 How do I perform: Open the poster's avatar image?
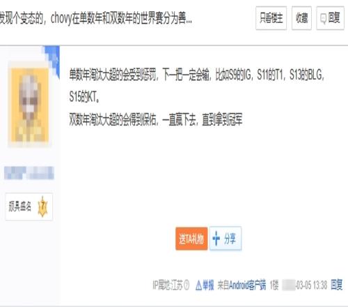pos(29,104)
